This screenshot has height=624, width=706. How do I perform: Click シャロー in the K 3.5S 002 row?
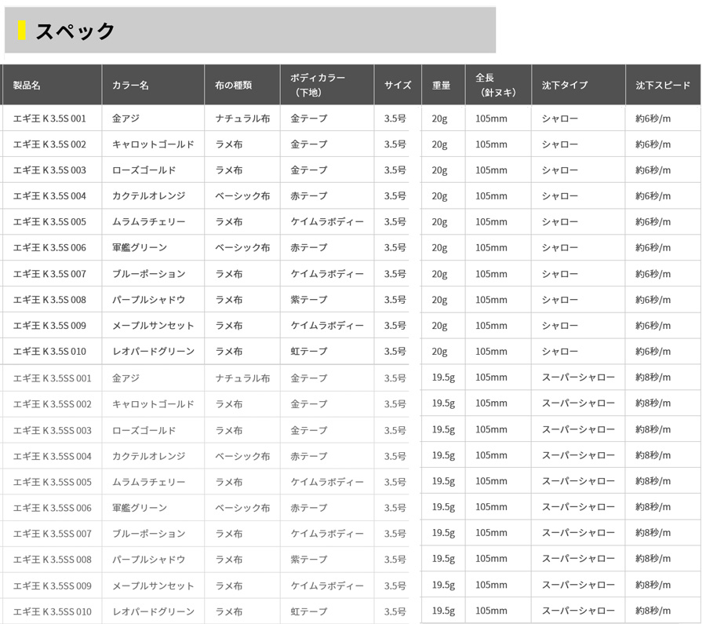pyautogui.click(x=559, y=144)
